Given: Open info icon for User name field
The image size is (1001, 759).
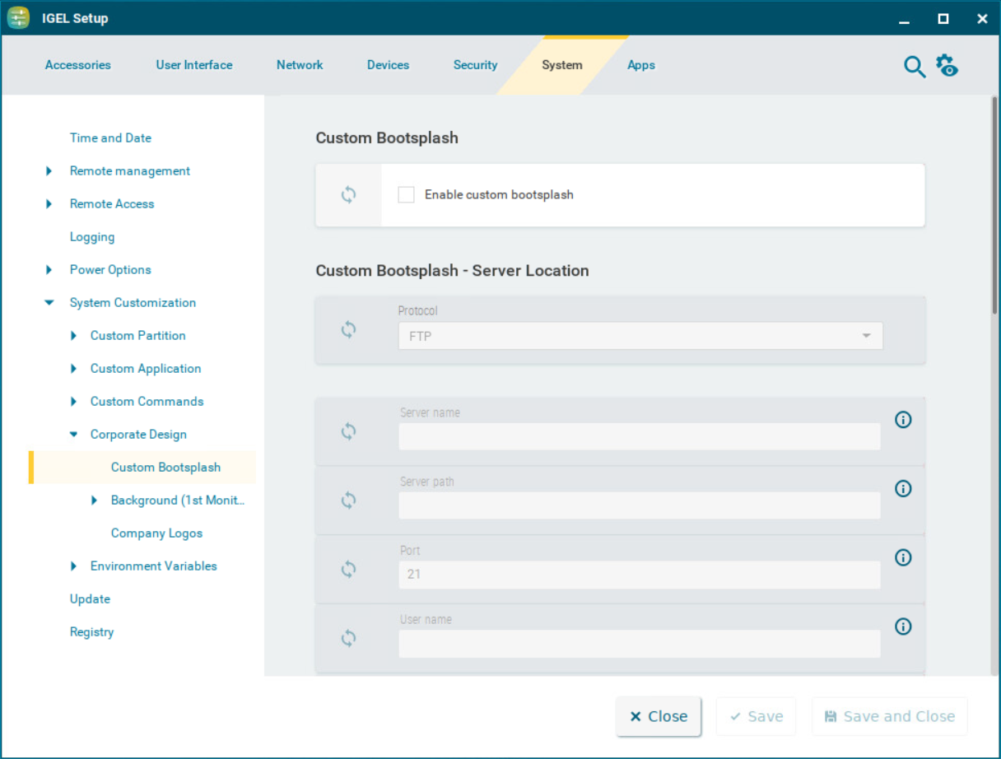Looking at the screenshot, I should point(903,626).
